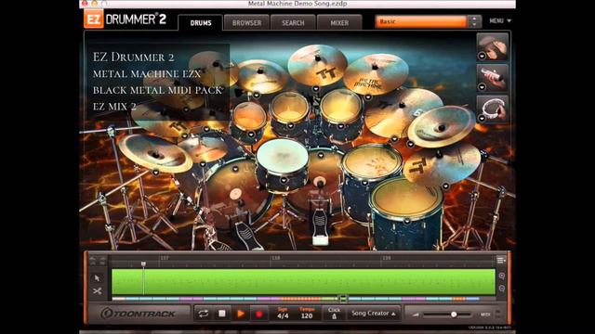595x334 pixels.
Task: Open Metal Machine crash dropdown arrow
Action: 368,97
